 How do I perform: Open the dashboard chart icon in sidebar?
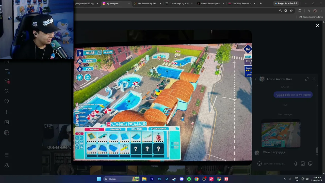tap(7, 122)
